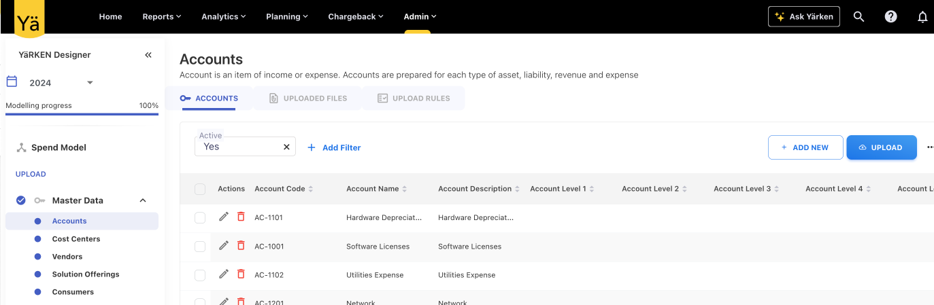
Task: Click the edit pencil for AC-1101
Action: click(x=224, y=217)
